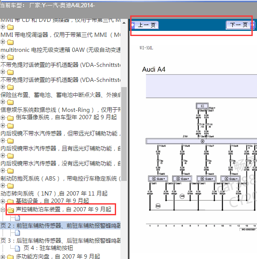Expand the 多功能方向盘 folder node

click(x=3, y=257)
